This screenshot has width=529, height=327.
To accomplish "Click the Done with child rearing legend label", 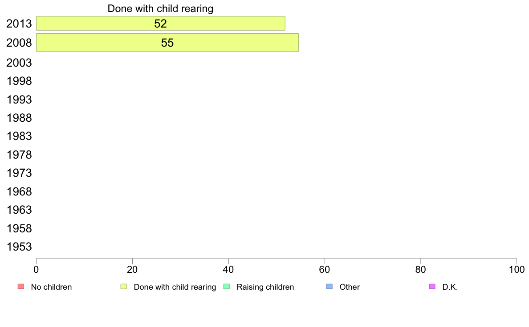I will pos(175,287).
